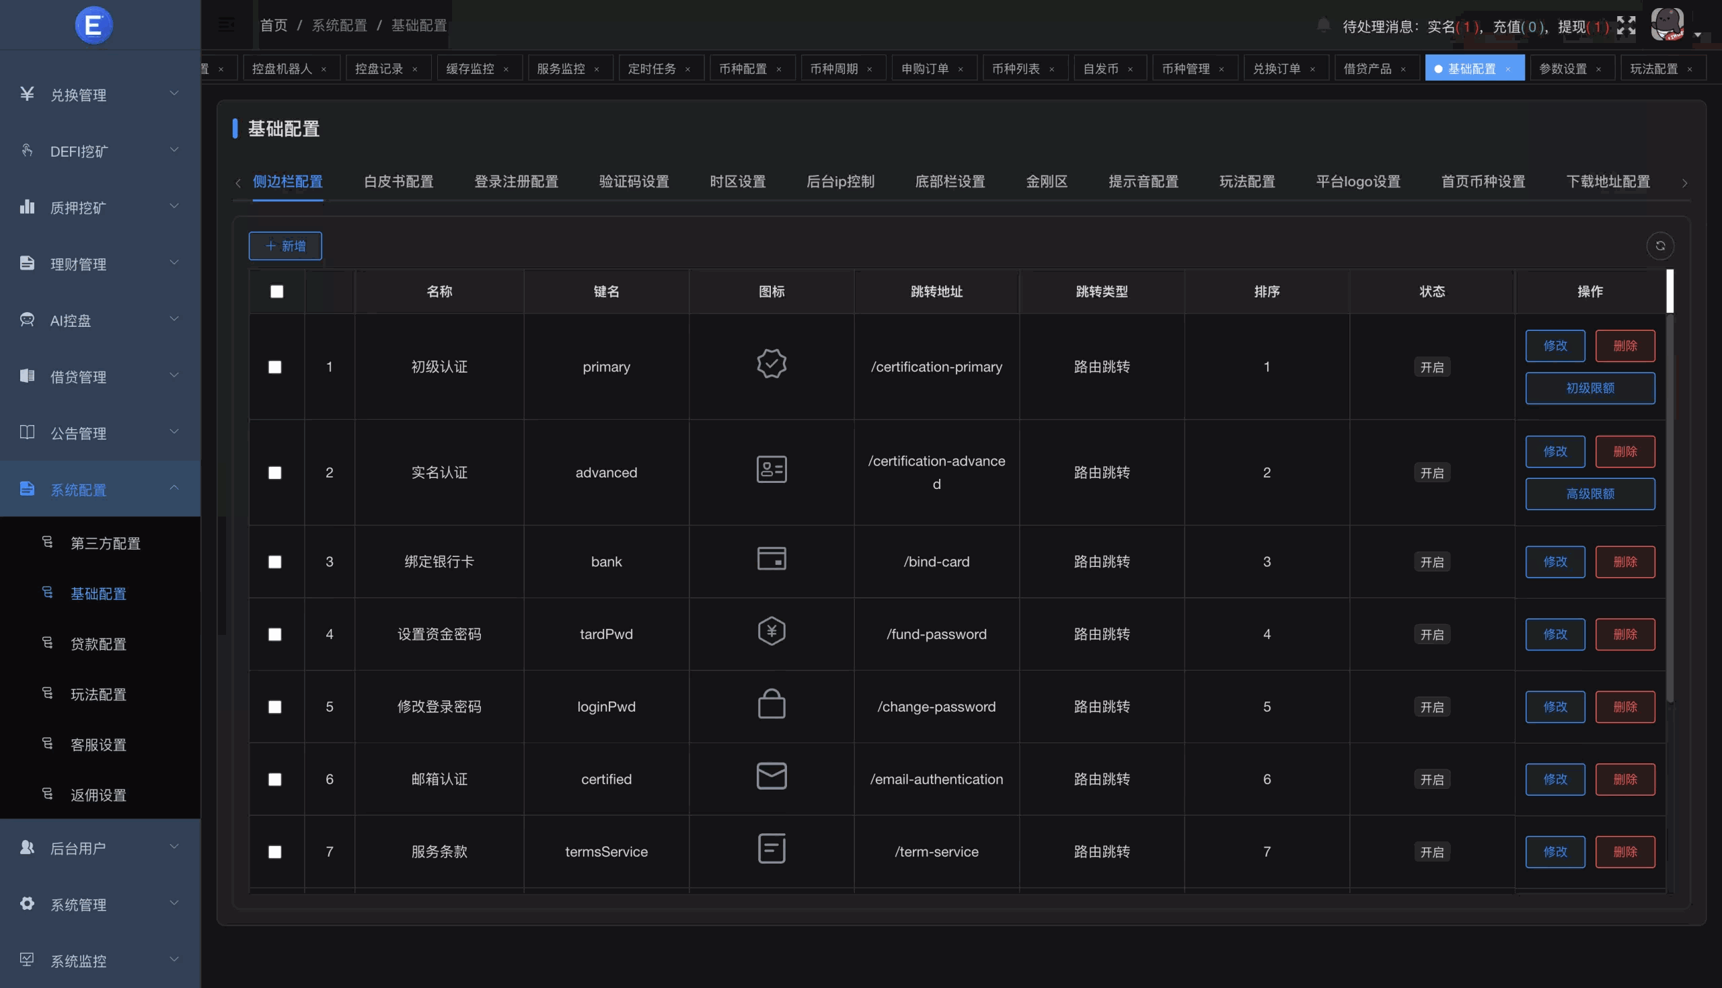Click the 新增 button to add an entry
Viewport: 1722px width, 988px height.
(285, 245)
